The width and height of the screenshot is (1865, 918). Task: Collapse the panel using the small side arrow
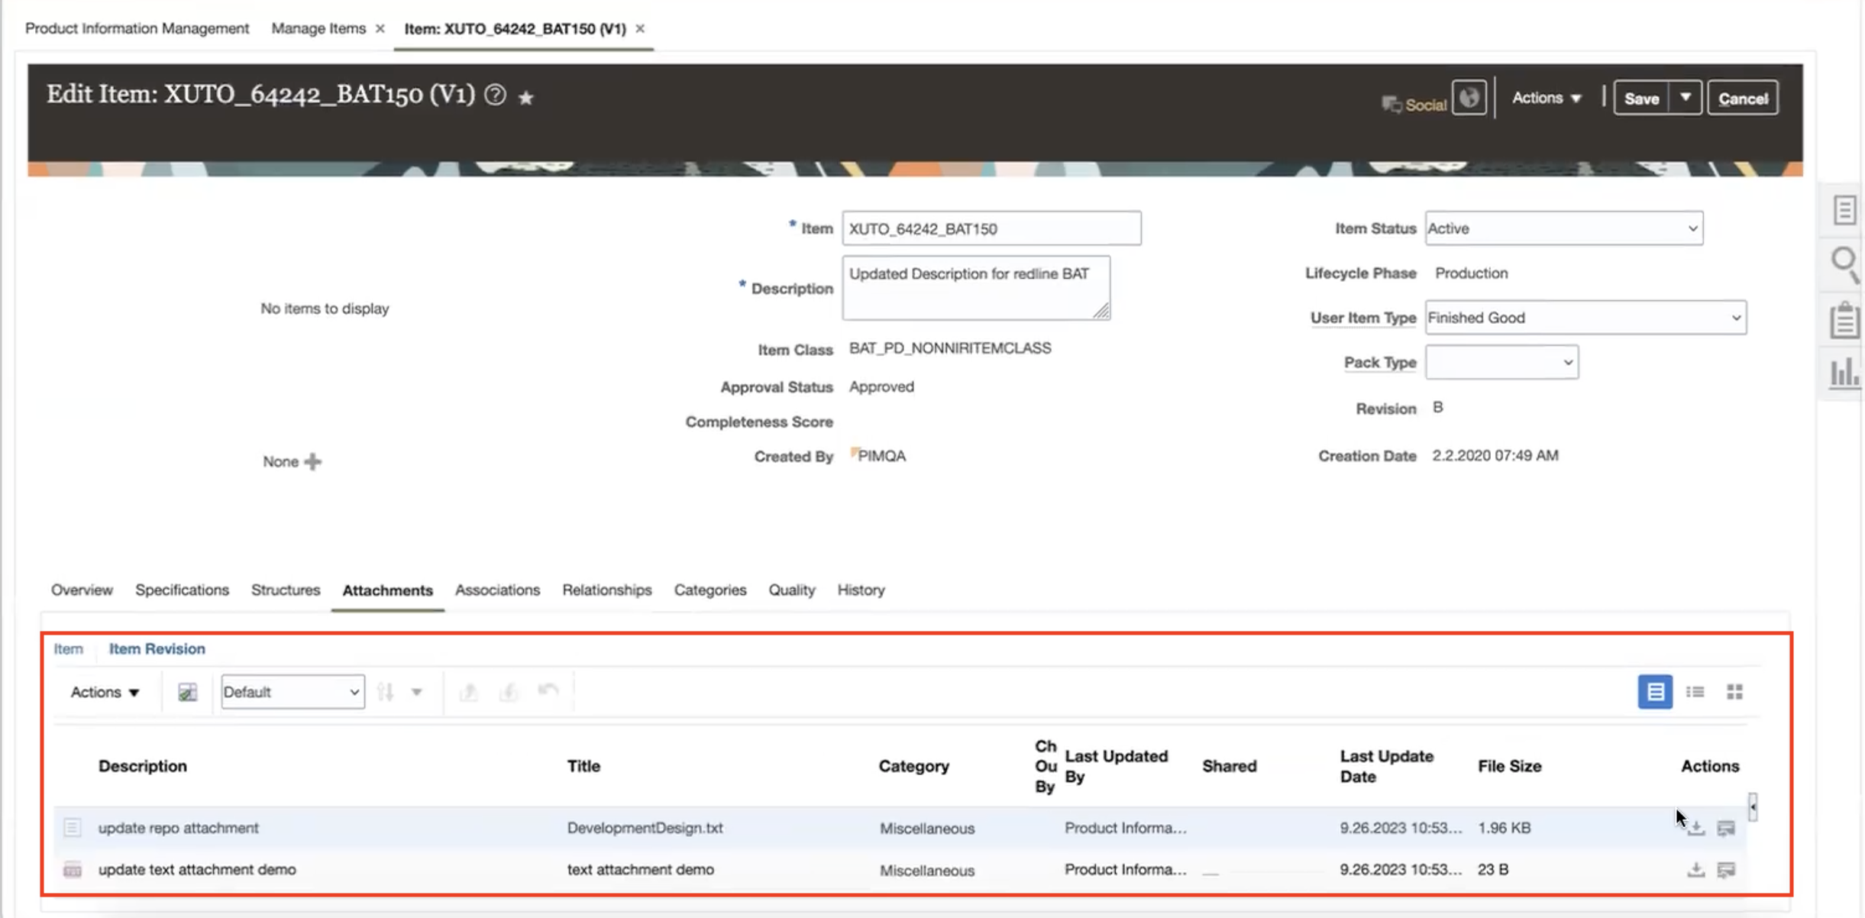pos(1753,806)
